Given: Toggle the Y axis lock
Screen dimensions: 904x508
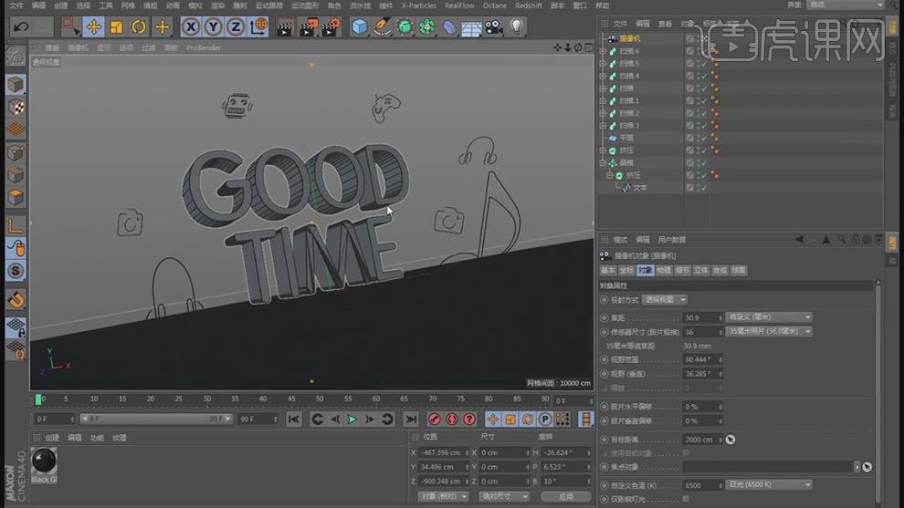Looking at the screenshot, I should [x=214, y=26].
